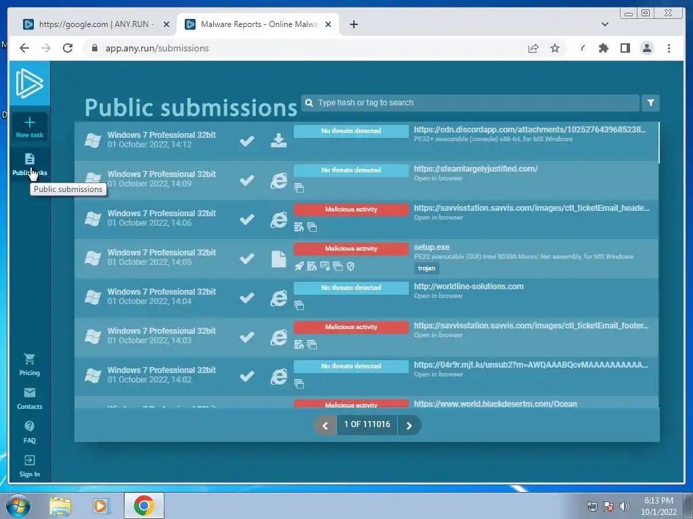Open Windows Media Player from the taskbar

tap(101, 505)
